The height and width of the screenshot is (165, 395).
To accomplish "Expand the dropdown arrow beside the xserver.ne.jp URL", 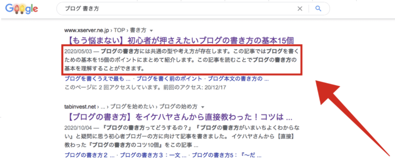I will (x=152, y=30).
